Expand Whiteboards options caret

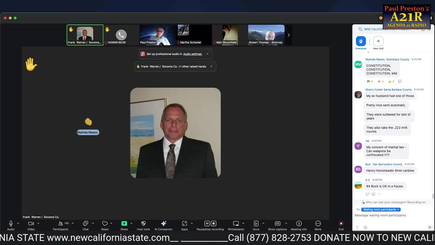coord(243,224)
